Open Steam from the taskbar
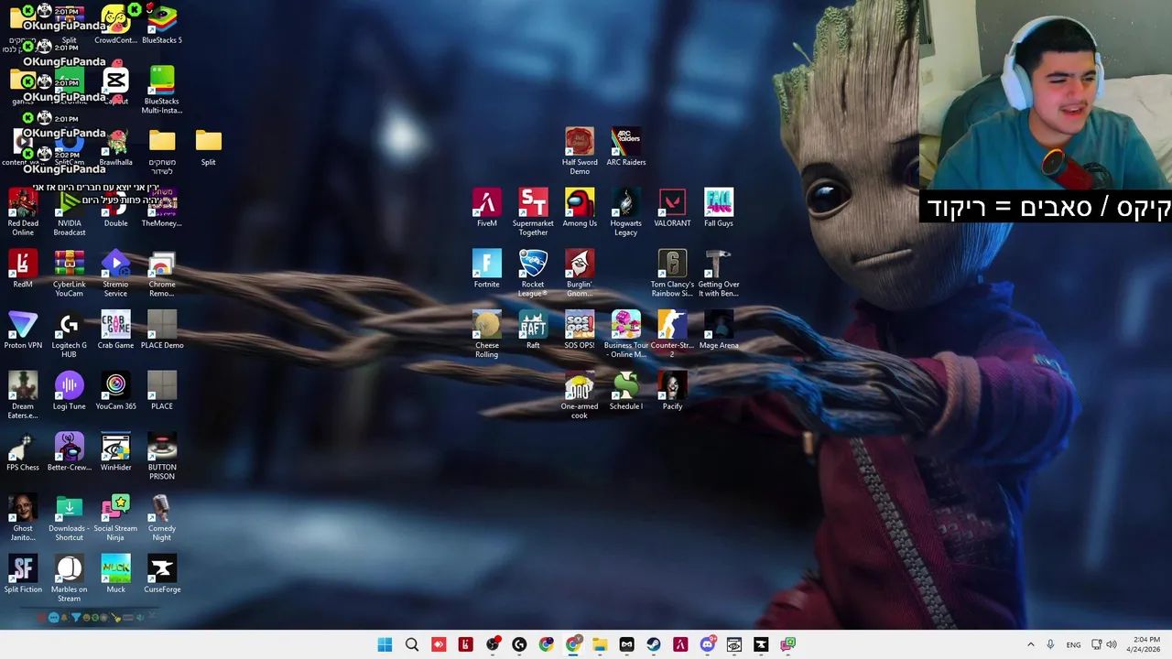This screenshot has width=1172, height=659. point(653,644)
